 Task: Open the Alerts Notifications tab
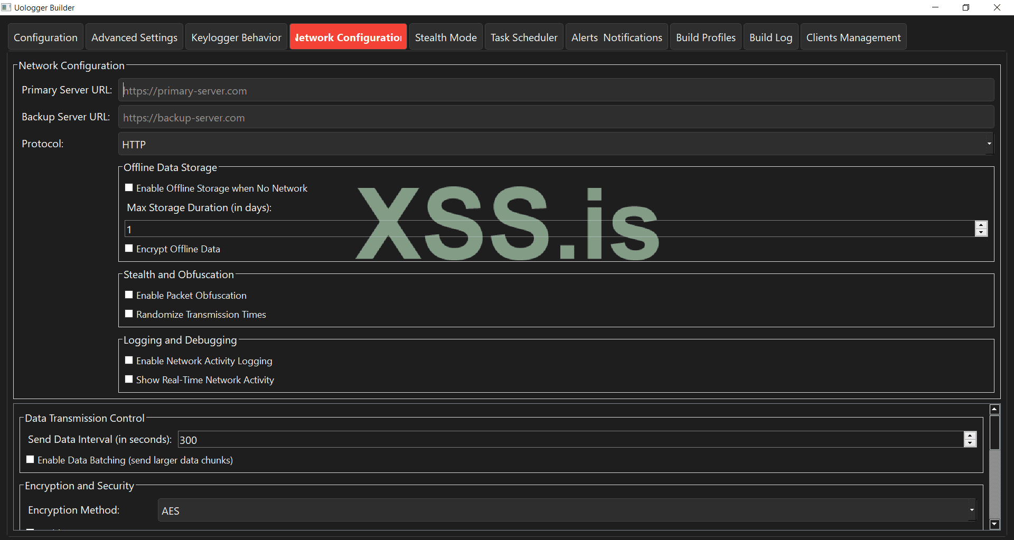tap(617, 37)
